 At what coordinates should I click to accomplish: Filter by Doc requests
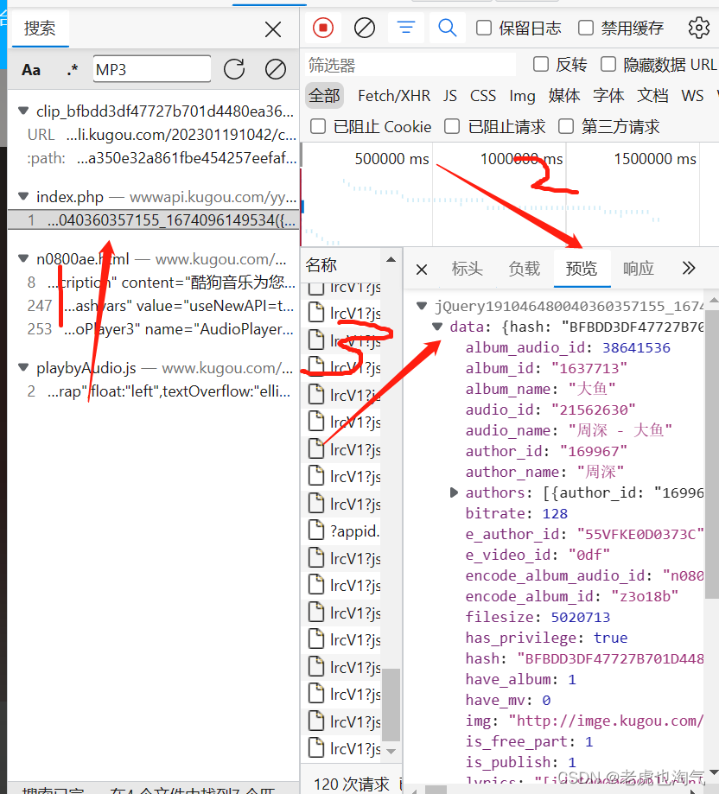coord(652,96)
